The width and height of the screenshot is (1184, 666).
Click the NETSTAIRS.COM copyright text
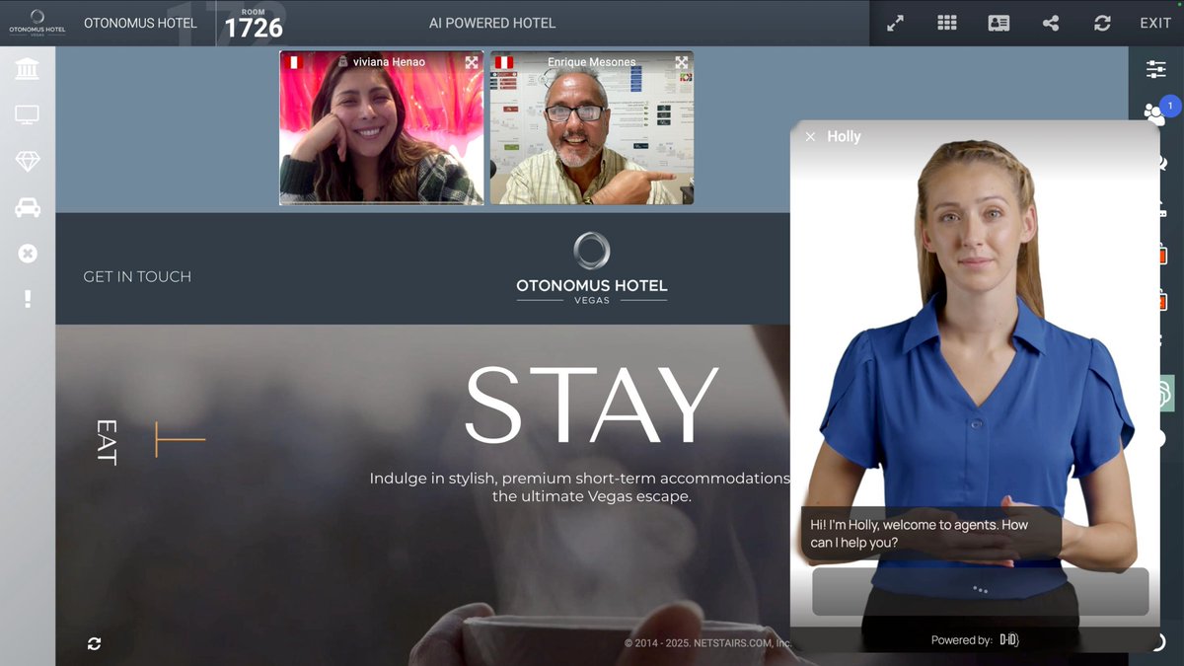click(707, 643)
